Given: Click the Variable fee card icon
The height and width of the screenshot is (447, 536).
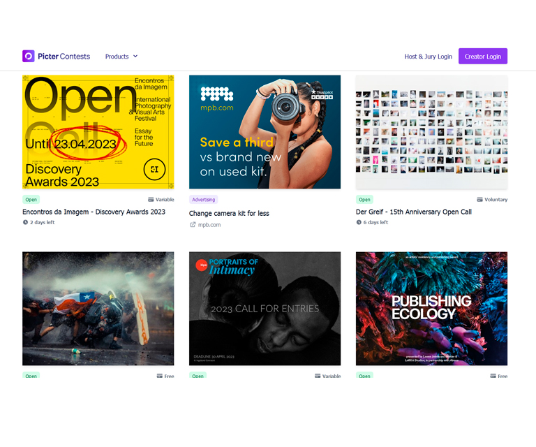Looking at the screenshot, I should pyautogui.click(x=151, y=200).
